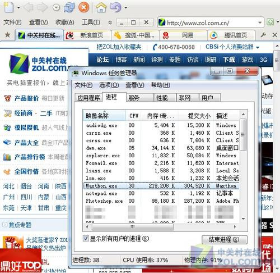
Task: Switch to 性能 tab in Task Manager
Action: point(165,98)
